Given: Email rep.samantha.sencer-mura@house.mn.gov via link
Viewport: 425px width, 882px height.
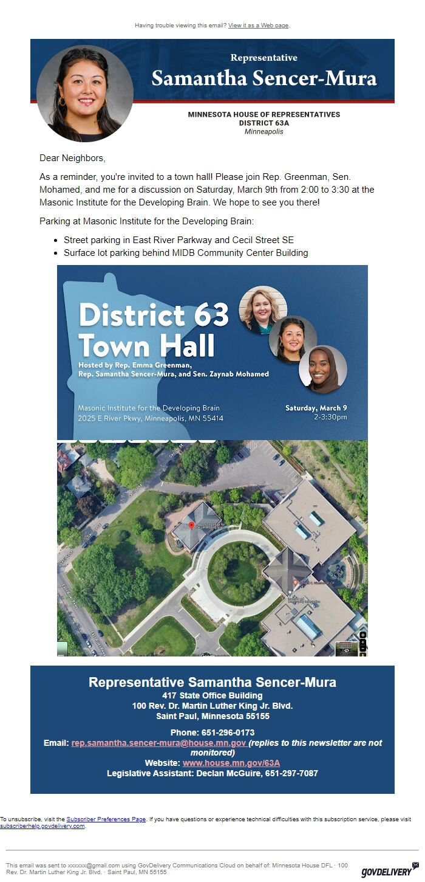Looking at the screenshot, I should [x=158, y=743].
